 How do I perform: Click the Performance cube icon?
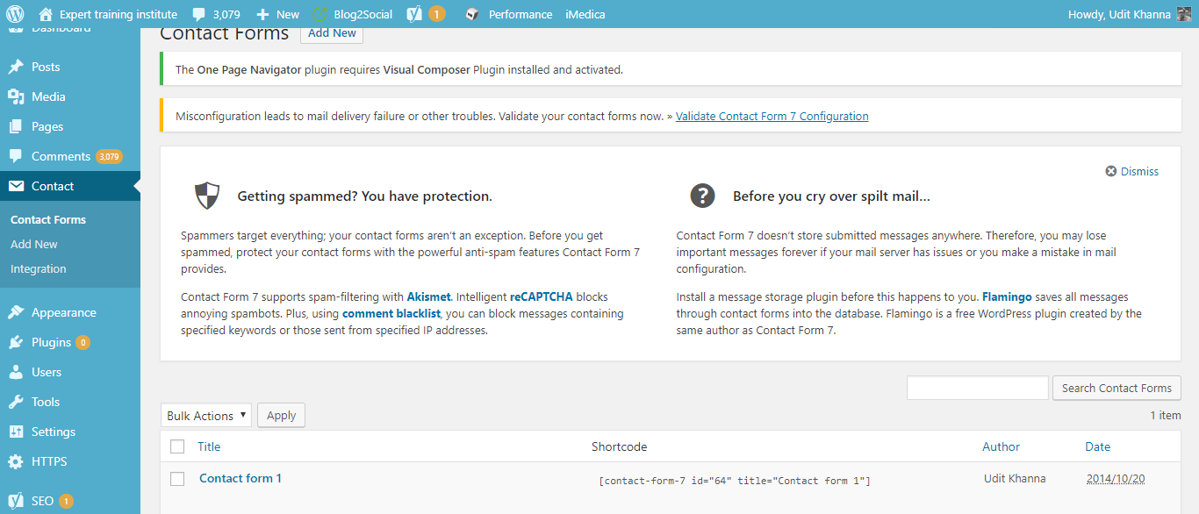pyautogui.click(x=472, y=14)
